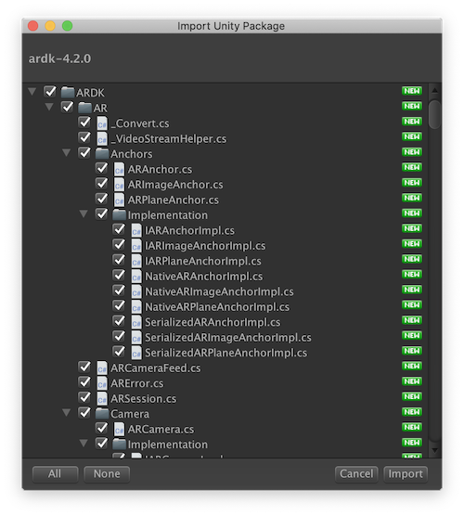
Task: Click the ARCamera.cs script icon
Action: point(119,429)
